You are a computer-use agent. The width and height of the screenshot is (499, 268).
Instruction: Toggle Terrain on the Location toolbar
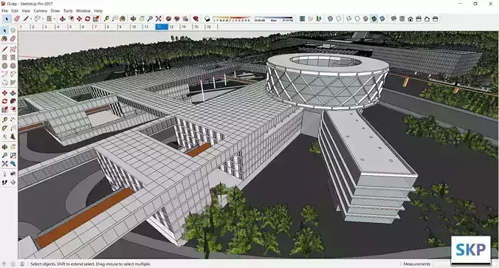pos(310,19)
